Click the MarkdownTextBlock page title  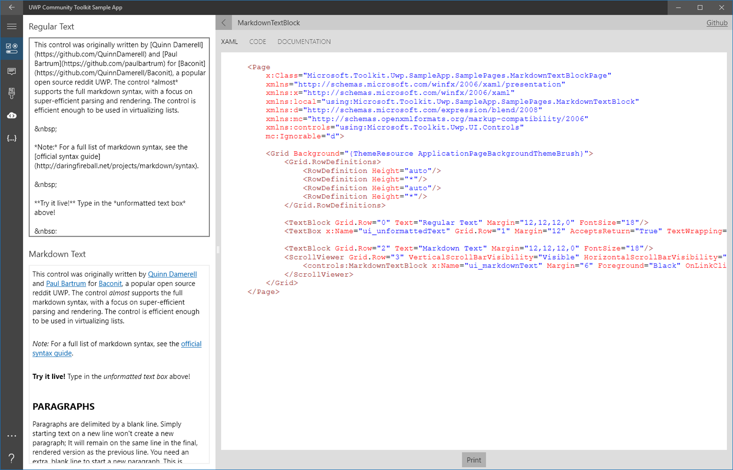coord(269,23)
